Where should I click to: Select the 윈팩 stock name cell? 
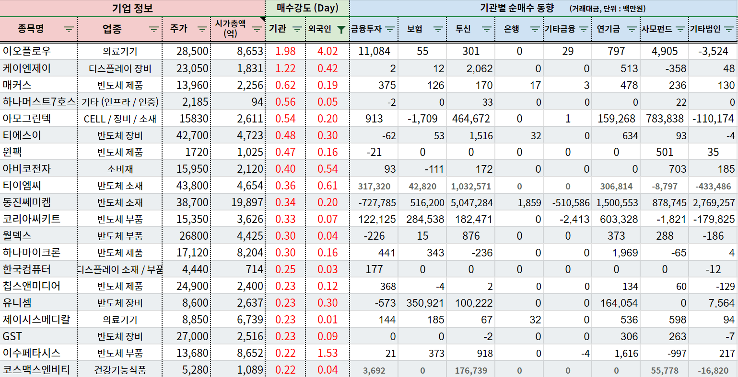[x=38, y=152]
